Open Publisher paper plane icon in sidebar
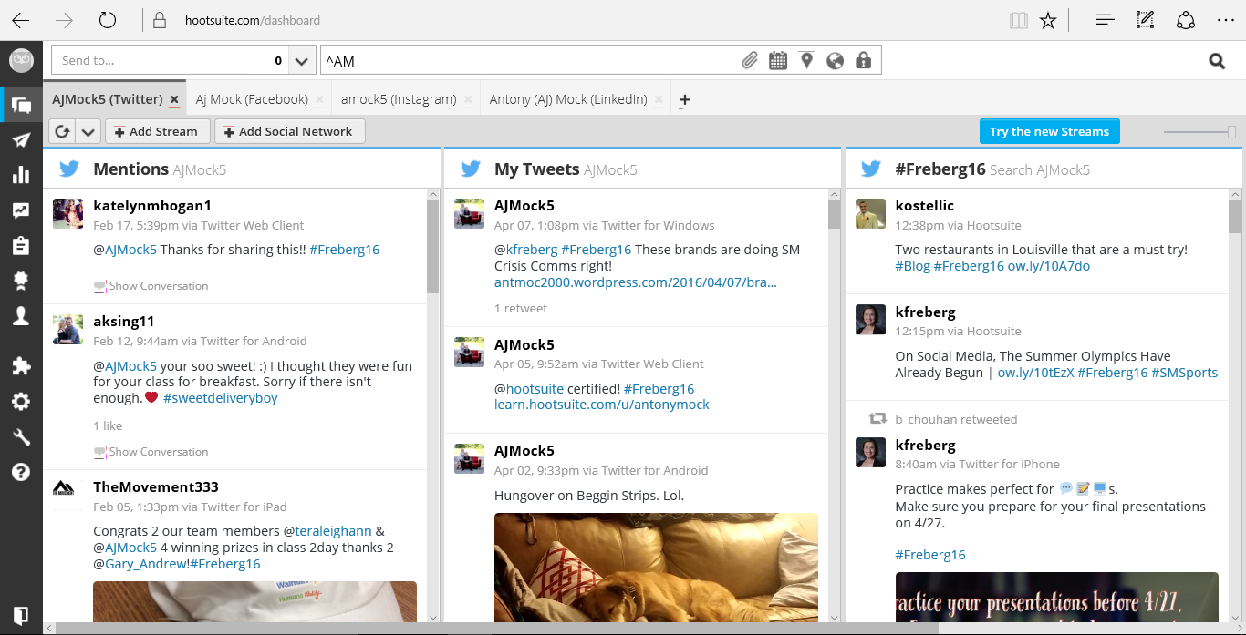The height and width of the screenshot is (635, 1246). pyautogui.click(x=21, y=139)
